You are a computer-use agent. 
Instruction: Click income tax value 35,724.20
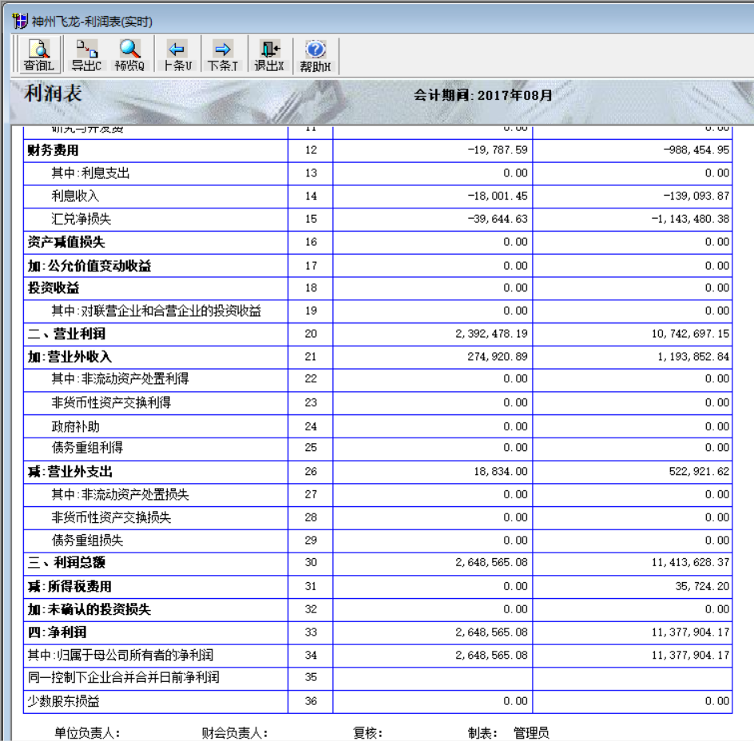click(x=702, y=586)
